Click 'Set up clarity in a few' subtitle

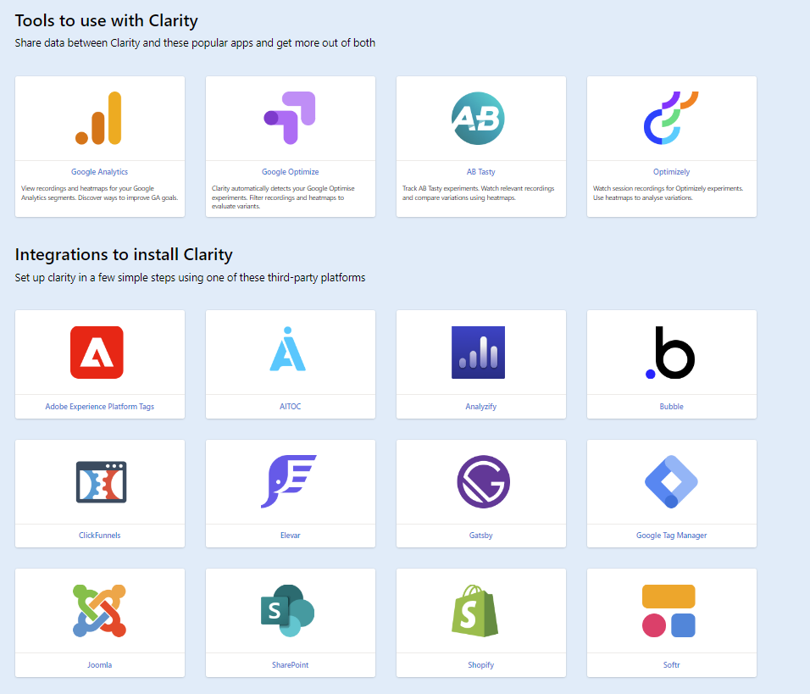pos(190,277)
